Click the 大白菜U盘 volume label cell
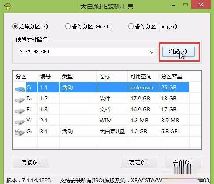 pos(112,132)
